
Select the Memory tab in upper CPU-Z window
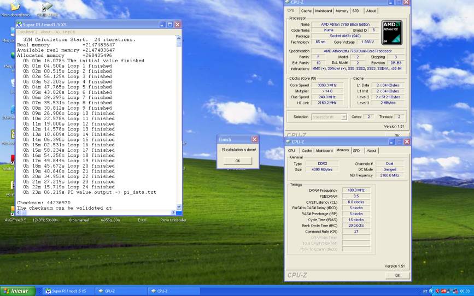click(x=342, y=10)
